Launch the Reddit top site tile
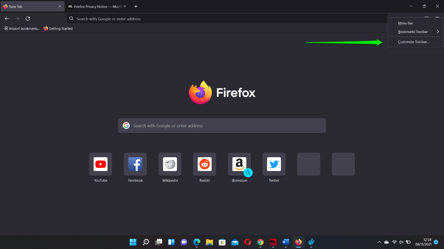444x249 pixels. [205, 164]
